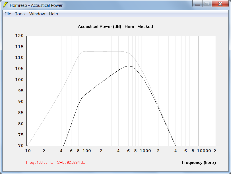Maximize the Hornresp window
Viewport: 231px width, 174px height.
207,4
